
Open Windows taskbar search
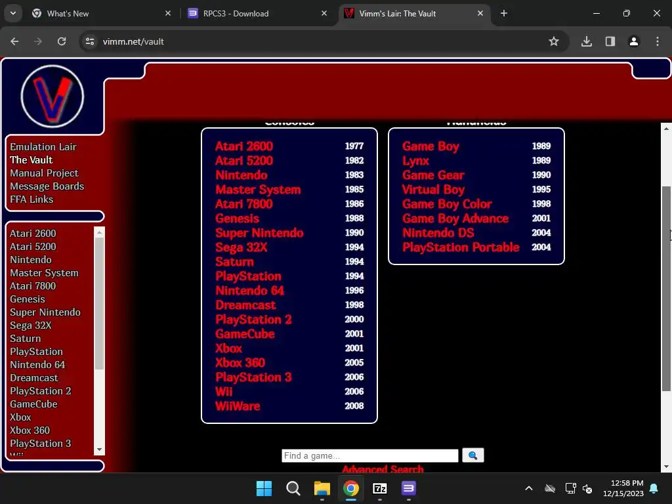pyautogui.click(x=293, y=488)
